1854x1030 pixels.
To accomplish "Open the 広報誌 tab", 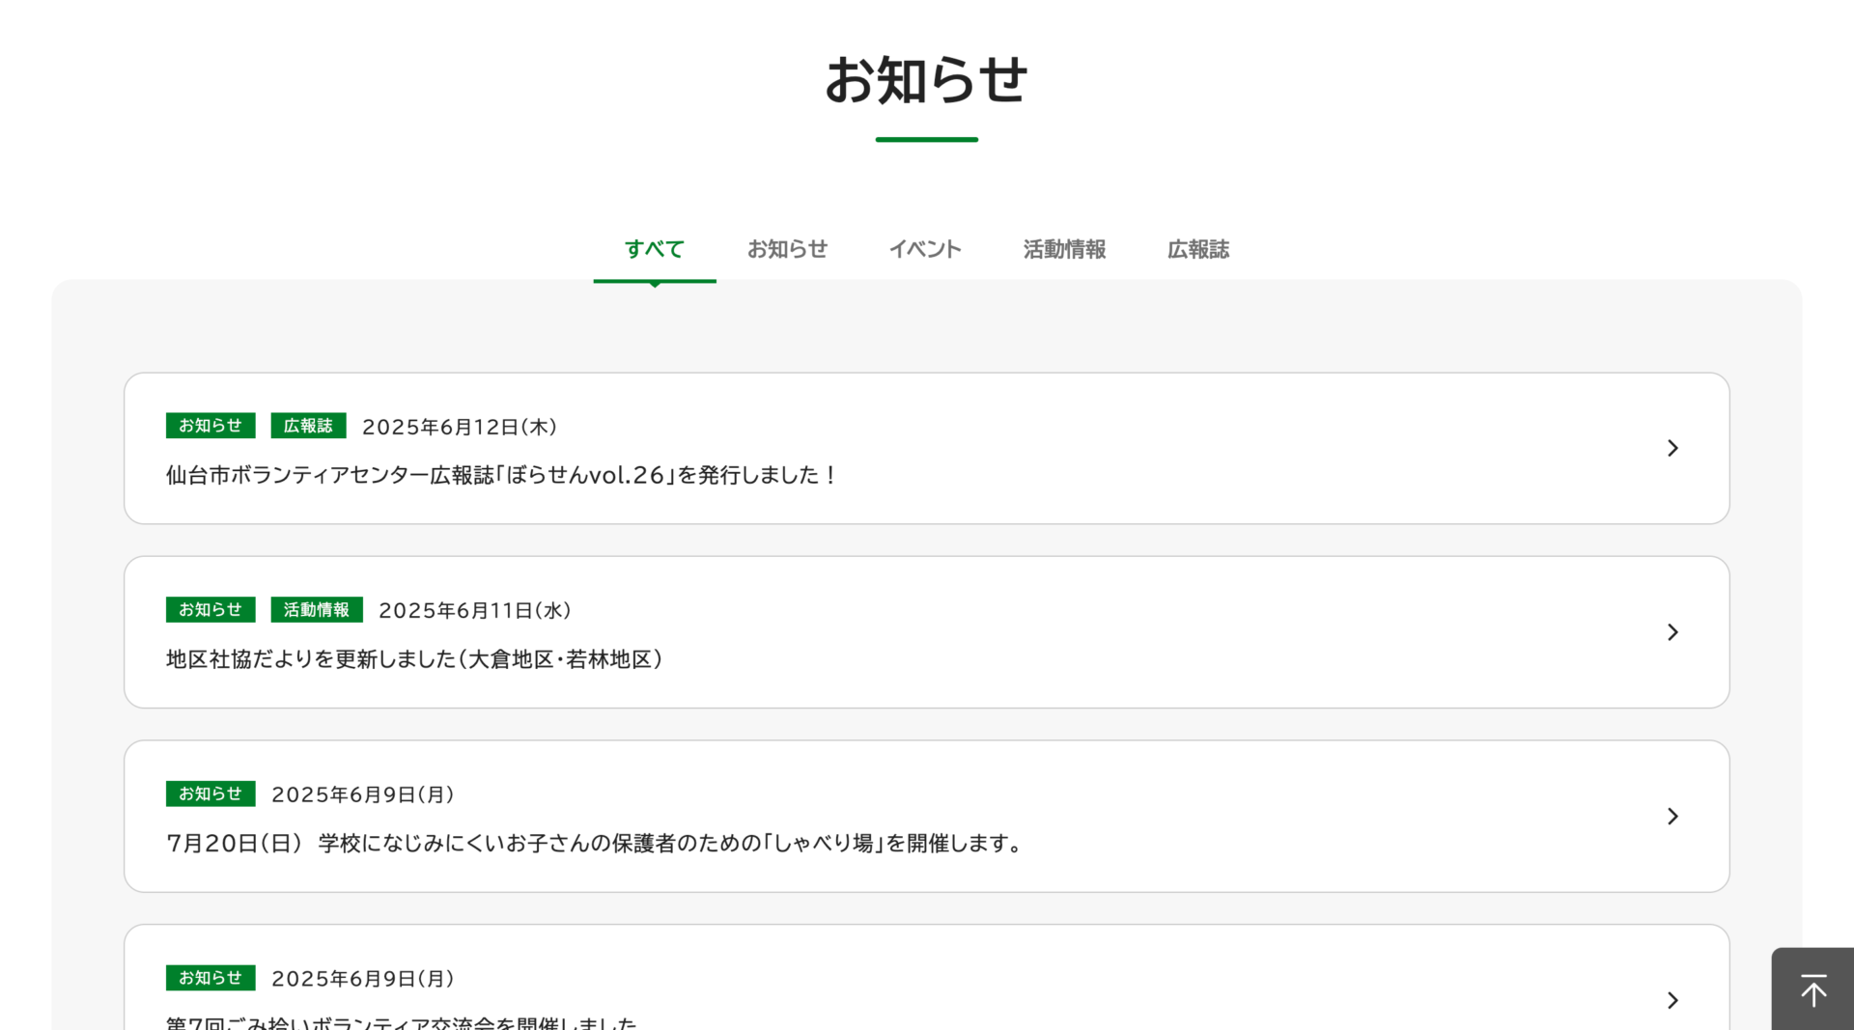I will tap(1198, 249).
